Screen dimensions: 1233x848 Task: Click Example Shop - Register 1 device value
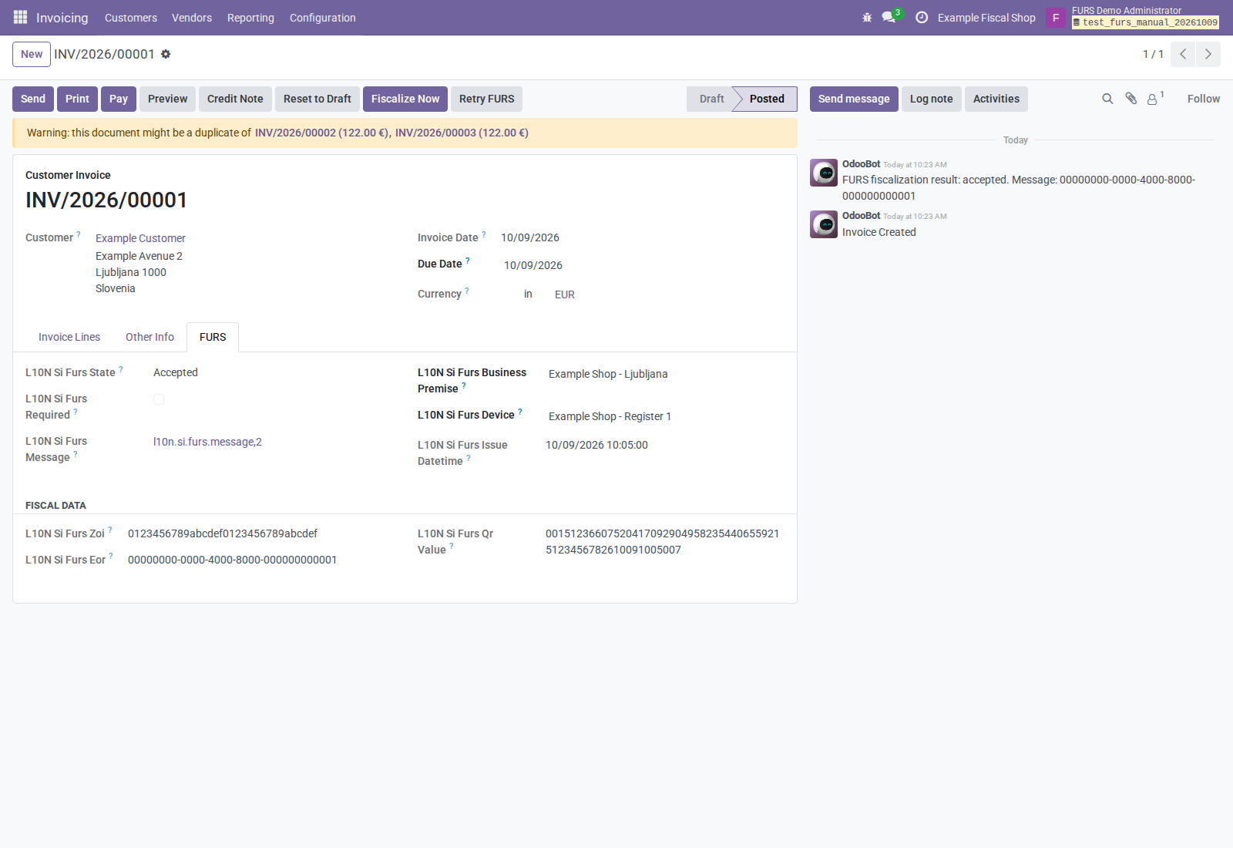(610, 416)
